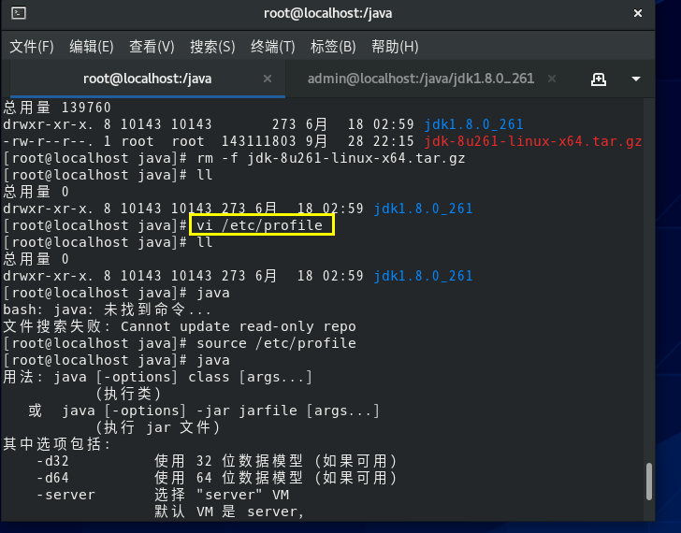Viewport: 681px width, 533px height.
Task: Close the root@localhost:/java tab
Action: tap(268, 79)
